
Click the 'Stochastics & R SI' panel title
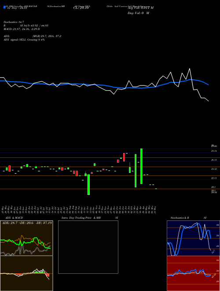pyautogui.click(x=188, y=218)
